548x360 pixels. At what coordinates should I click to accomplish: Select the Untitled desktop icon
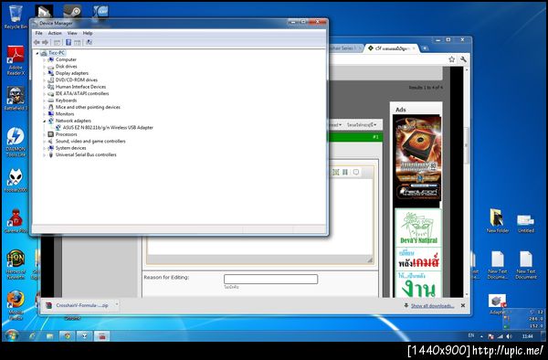tap(526, 223)
